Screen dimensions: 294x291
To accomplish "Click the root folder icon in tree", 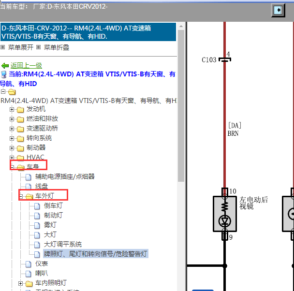I will tap(12, 92).
